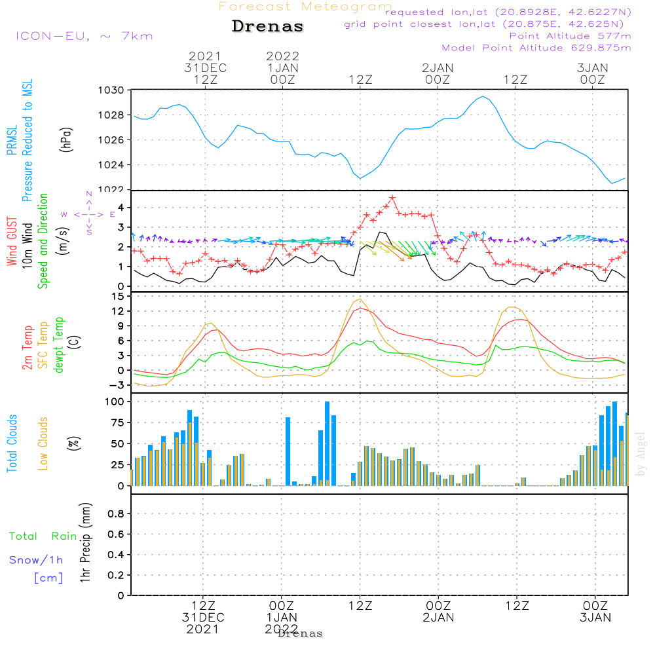Click the requested lon,lat coordinates text
This screenshot has width=655, height=655.
click(508, 12)
